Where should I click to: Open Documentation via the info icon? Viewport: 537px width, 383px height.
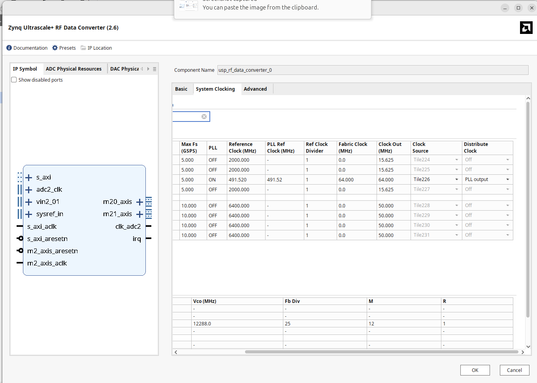point(9,48)
